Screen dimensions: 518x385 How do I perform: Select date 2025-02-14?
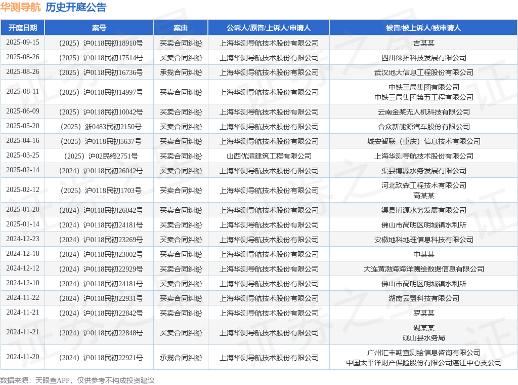22,170
